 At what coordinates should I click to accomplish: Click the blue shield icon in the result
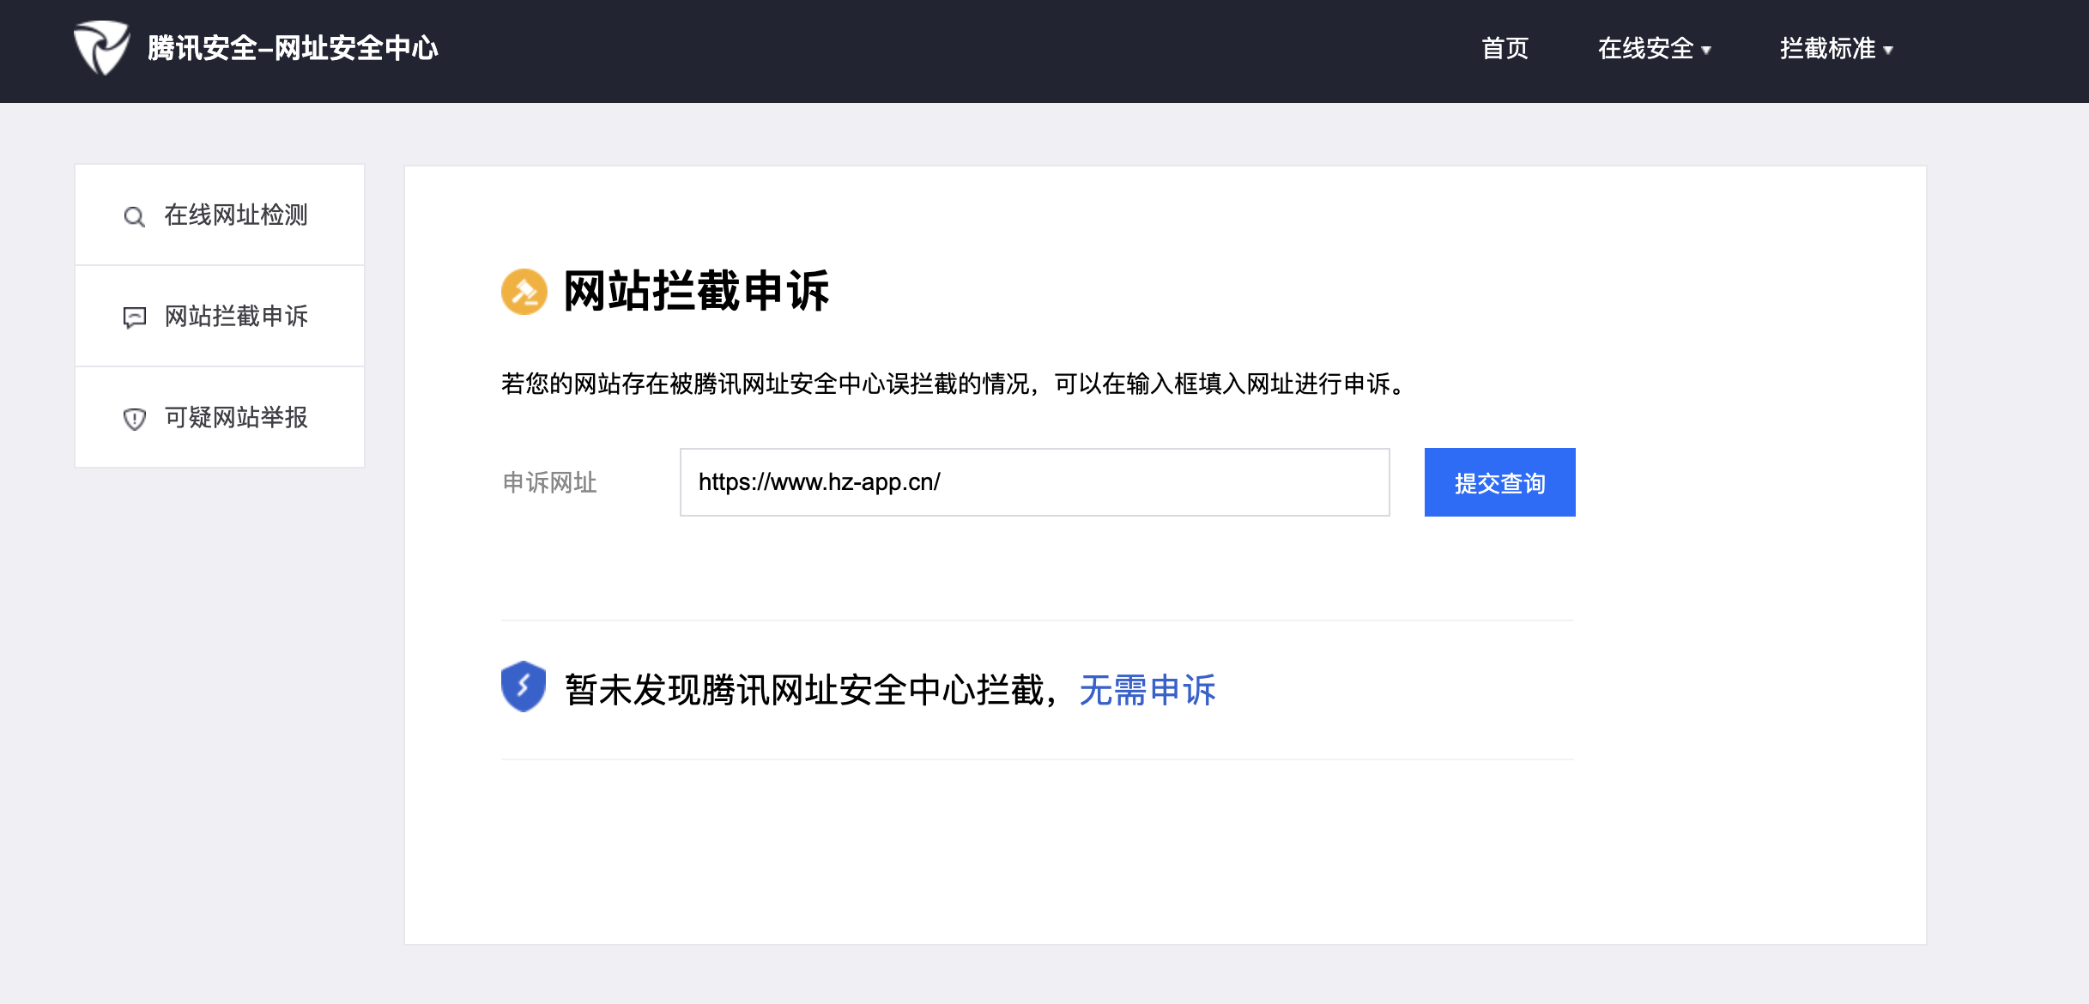click(524, 686)
